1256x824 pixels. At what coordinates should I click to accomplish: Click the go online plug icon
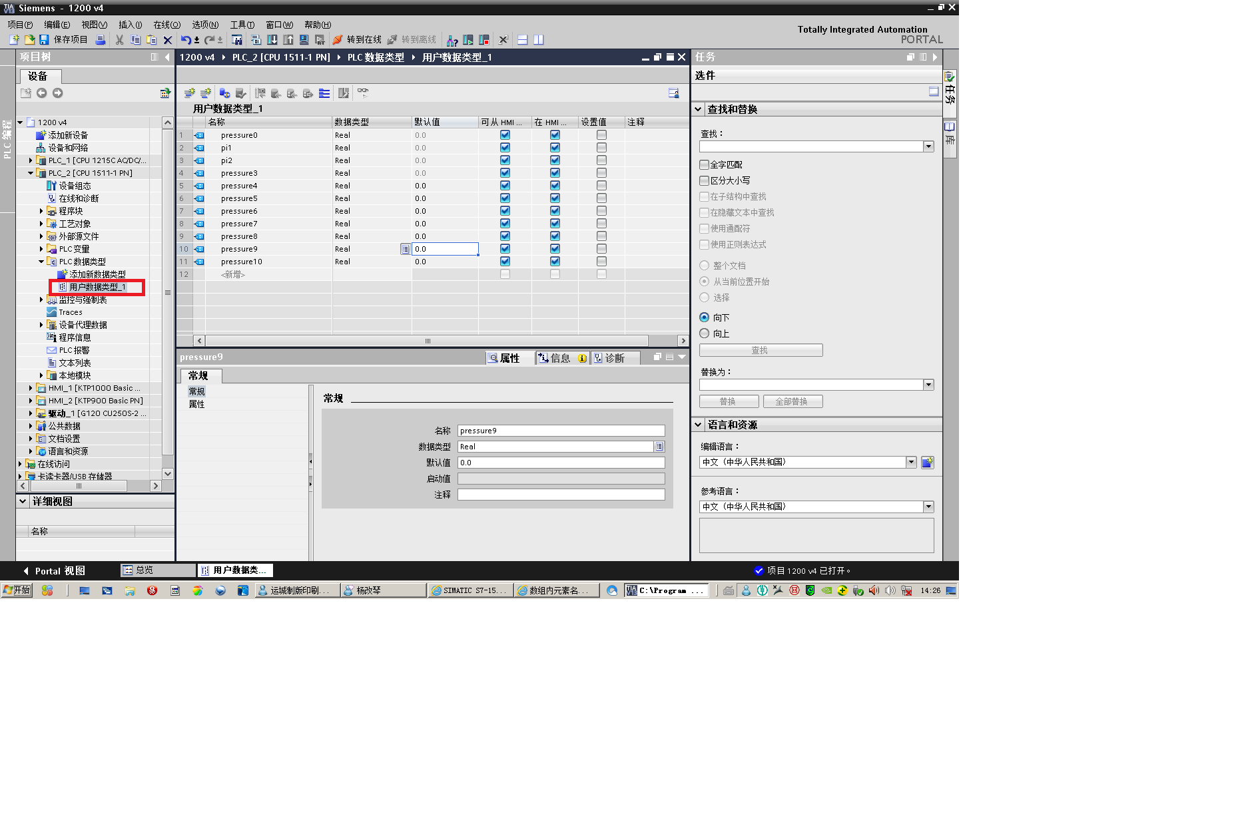pyautogui.click(x=338, y=40)
